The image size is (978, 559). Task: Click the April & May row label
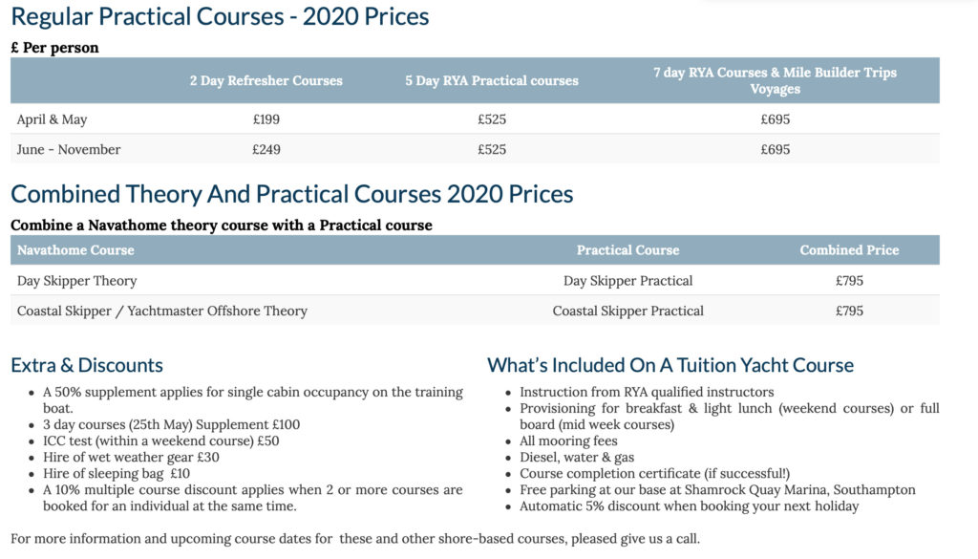point(52,119)
